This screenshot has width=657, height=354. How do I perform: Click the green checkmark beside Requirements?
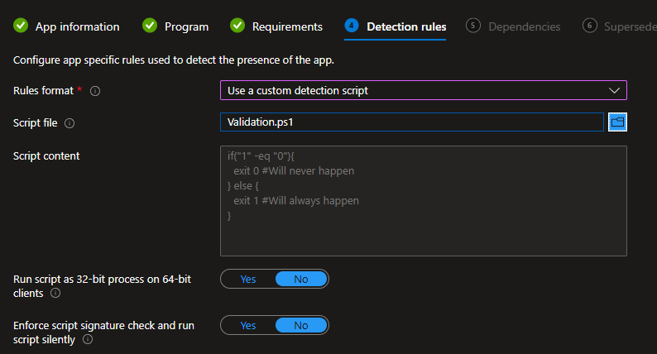pos(237,26)
